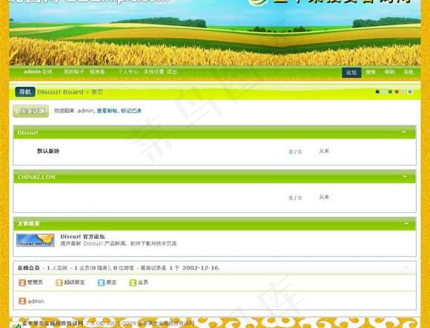Image resolution: width=430 pixels, height=328 pixels.
Task: Open the 帮助 menu item
Action: tap(389, 72)
